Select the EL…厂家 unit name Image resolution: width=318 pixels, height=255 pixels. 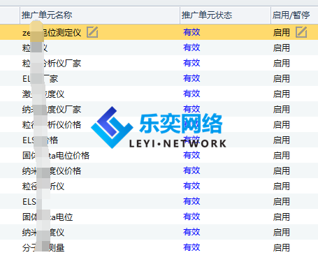40,78
